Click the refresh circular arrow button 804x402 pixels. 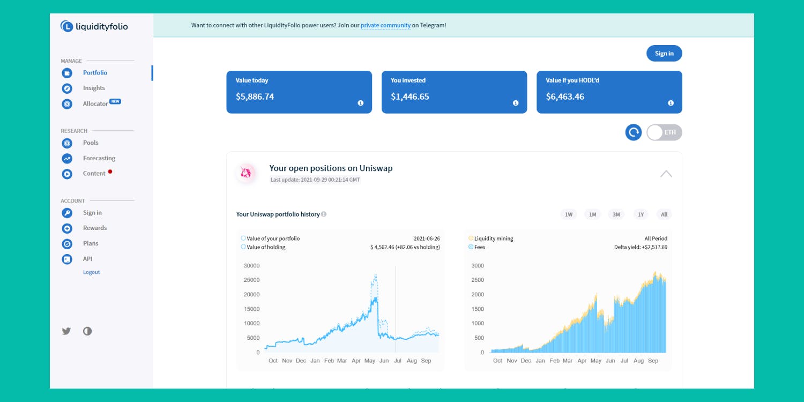point(634,132)
